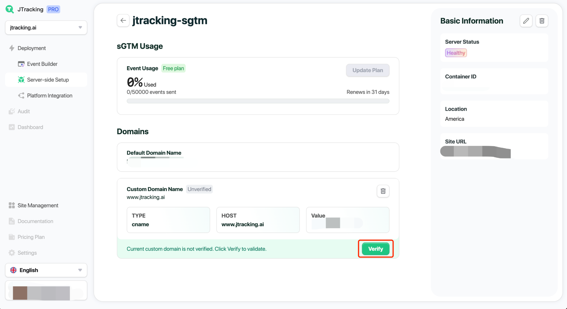The image size is (567, 309).
Task: Click the Update Plan button
Action: pos(368,70)
